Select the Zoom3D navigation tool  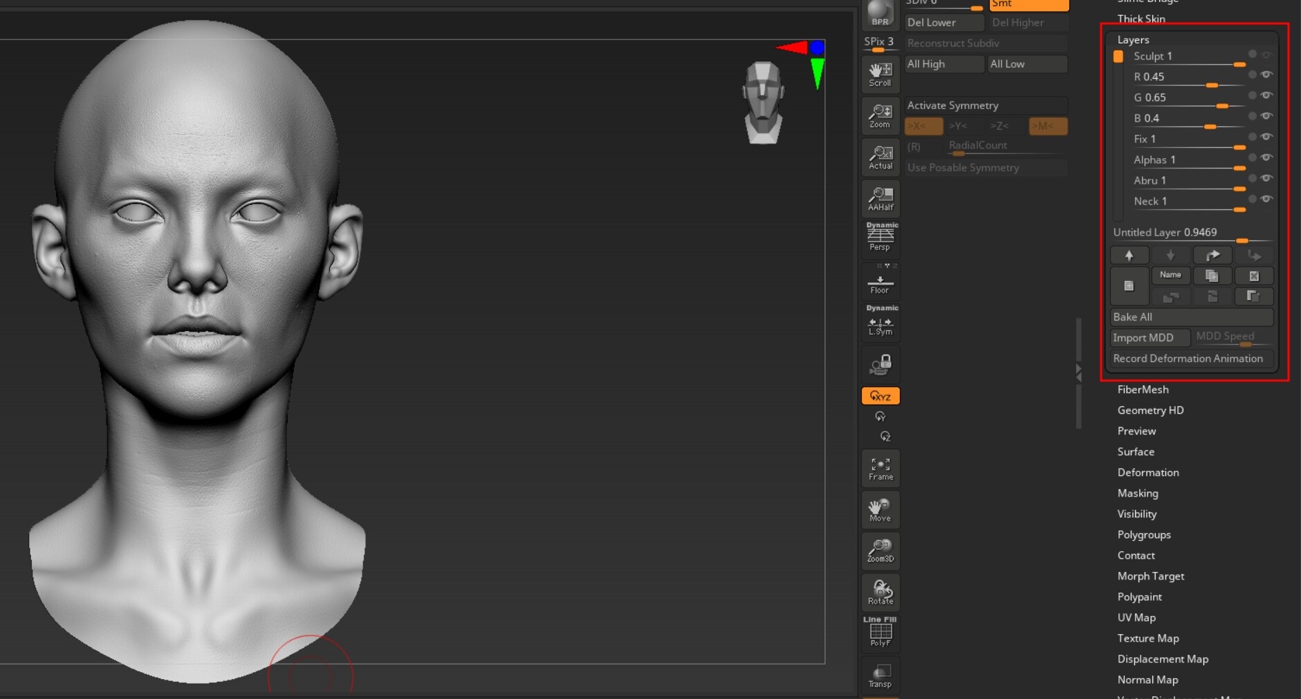coord(880,551)
